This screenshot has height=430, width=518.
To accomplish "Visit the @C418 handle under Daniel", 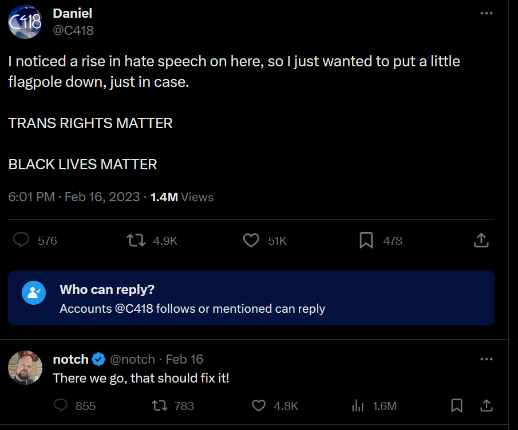I will 73,31.
